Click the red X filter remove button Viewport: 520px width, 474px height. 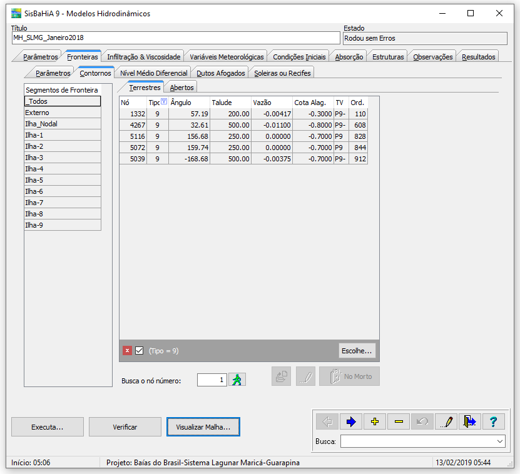(x=128, y=350)
